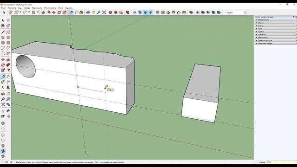Click the first status bar info icon
The height and width of the screenshot is (167, 297).
2,162
